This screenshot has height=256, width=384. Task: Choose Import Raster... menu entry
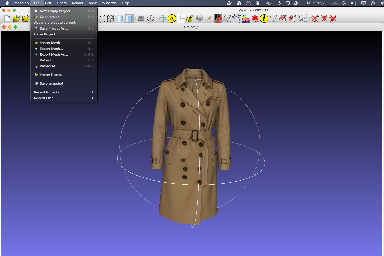64,75
